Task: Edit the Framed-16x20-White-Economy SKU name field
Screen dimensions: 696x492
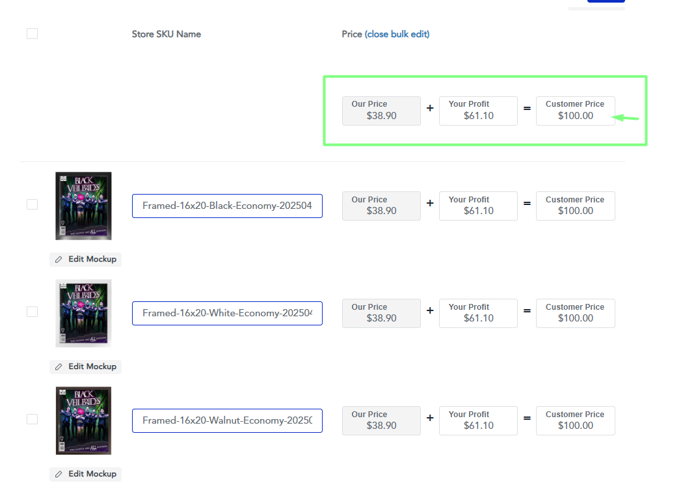Action: click(x=227, y=313)
